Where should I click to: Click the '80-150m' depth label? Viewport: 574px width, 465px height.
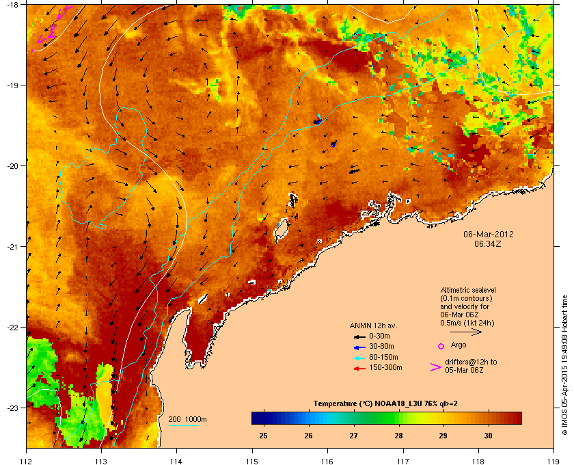pyautogui.click(x=383, y=357)
